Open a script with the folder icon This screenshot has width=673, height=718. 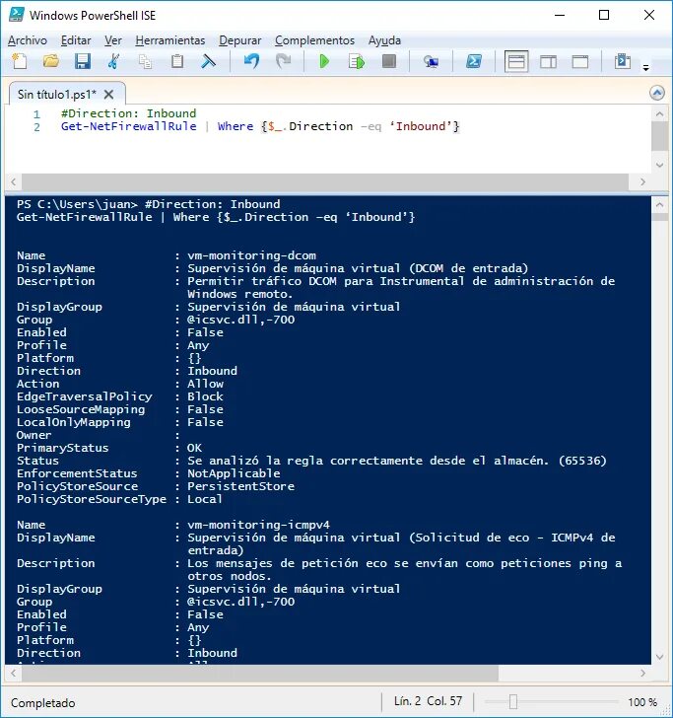pyautogui.click(x=51, y=61)
